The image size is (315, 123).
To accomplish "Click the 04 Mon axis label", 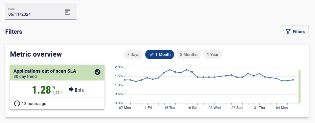I will tap(282, 108).
